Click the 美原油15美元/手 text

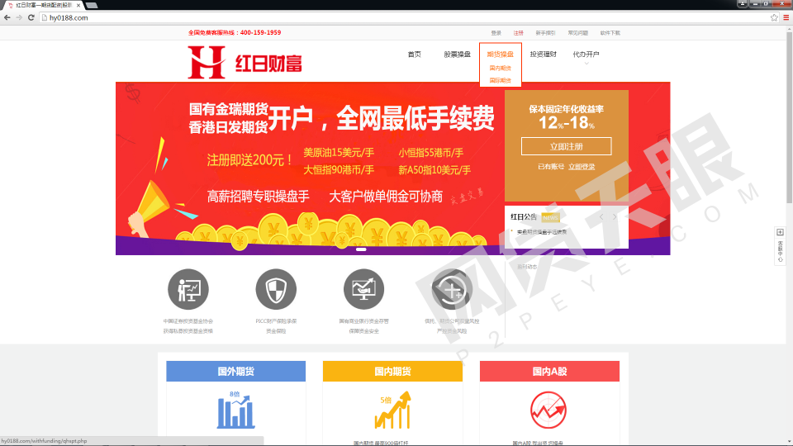[339, 152]
